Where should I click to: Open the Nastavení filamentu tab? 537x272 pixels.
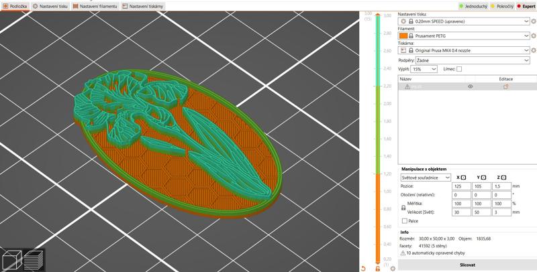click(x=95, y=6)
